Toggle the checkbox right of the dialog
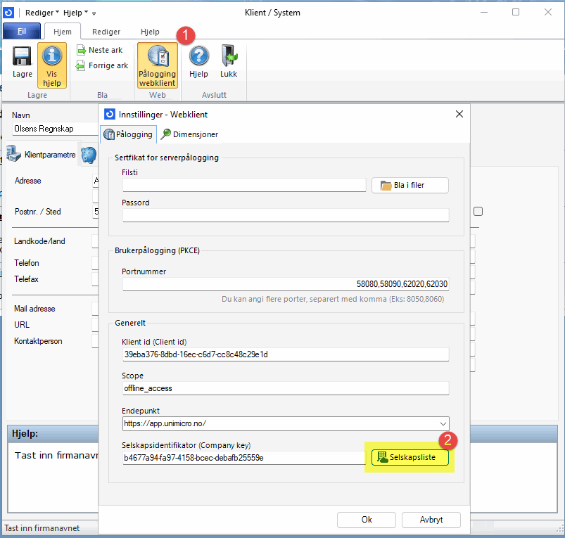Image resolution: width=565 pixels, height=538 pixels. tap(478, 211)
